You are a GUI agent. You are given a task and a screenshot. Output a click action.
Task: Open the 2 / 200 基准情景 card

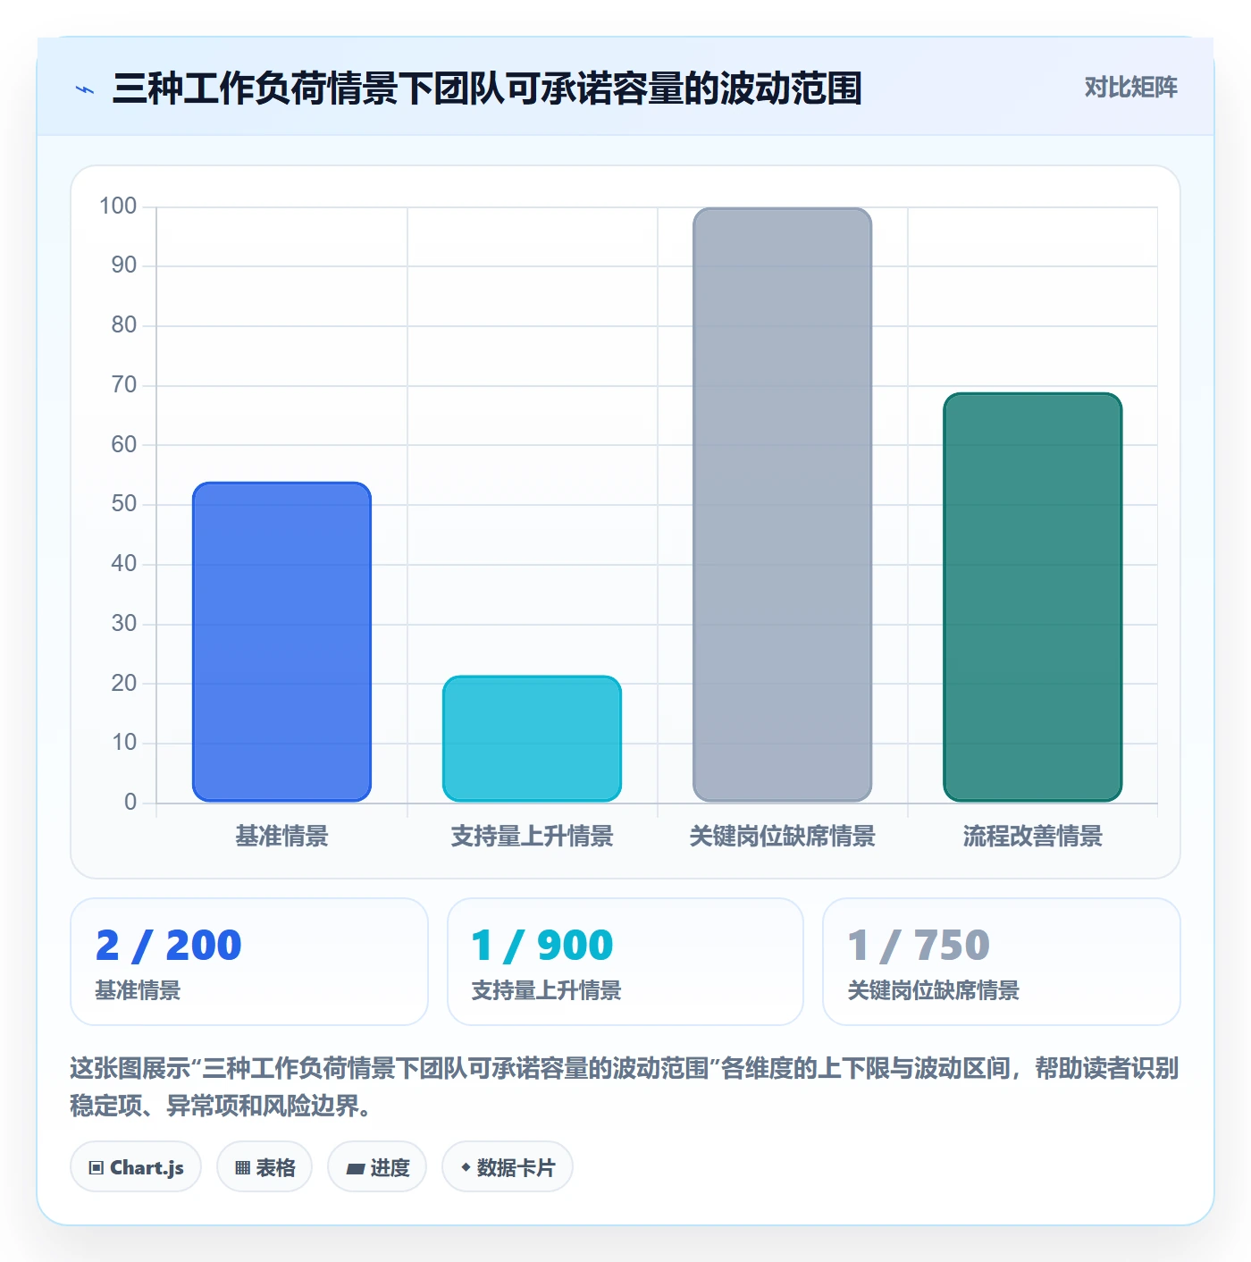coord(249,962)
